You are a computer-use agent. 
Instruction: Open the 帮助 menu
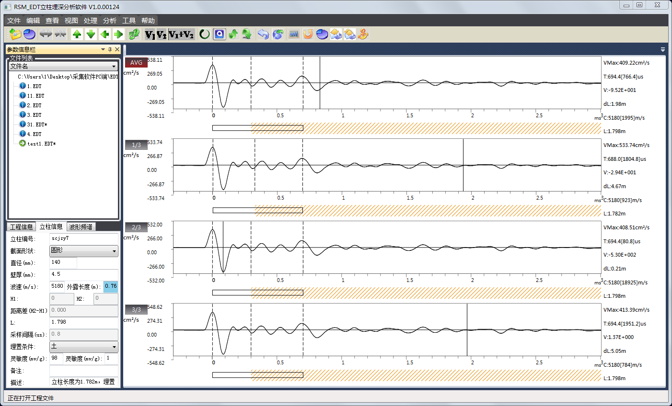[148, 21]
